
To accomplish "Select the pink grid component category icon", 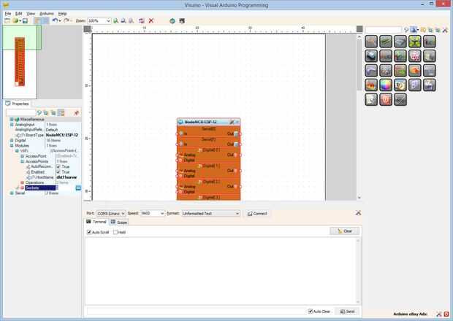I will point(414,56).
